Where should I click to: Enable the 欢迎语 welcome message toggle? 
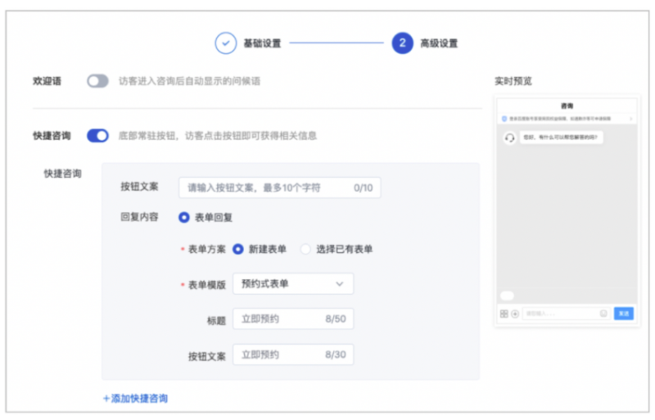(x=97, y=81)
